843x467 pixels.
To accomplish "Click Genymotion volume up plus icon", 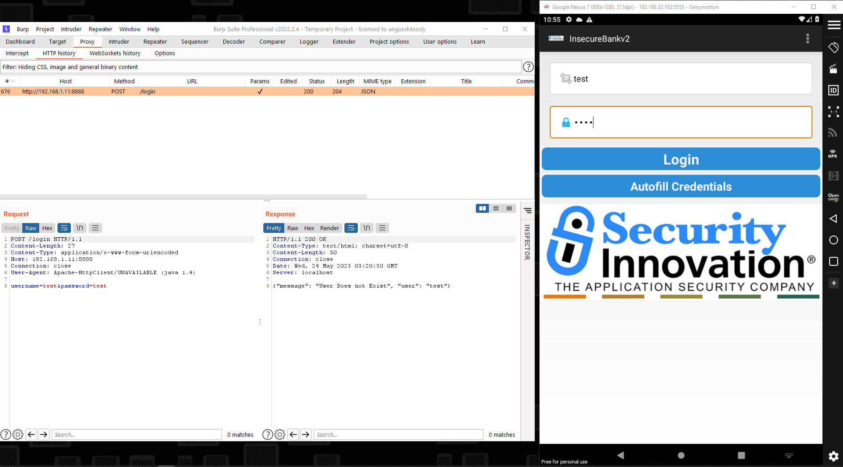I will [833, 283].
